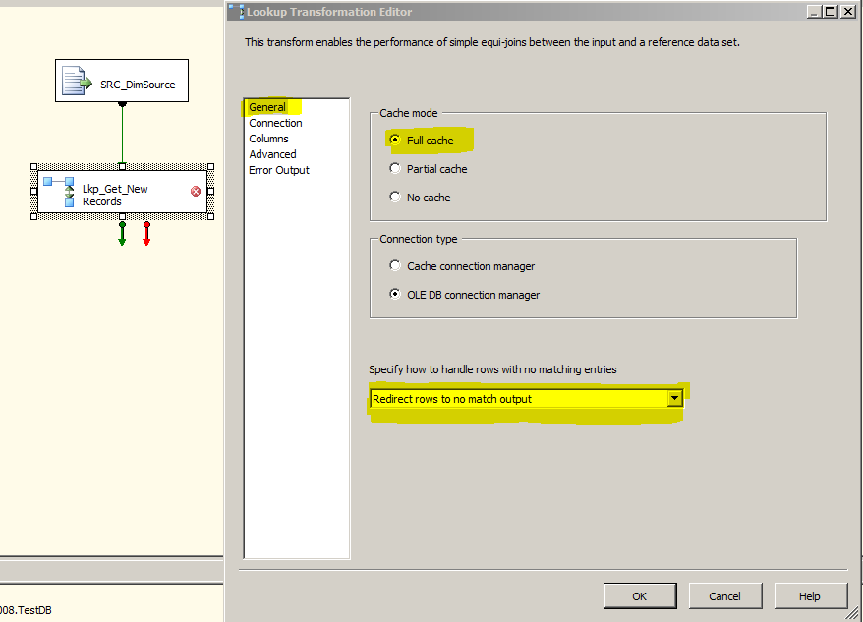Open Help for the Lookup editor
This screenshot has height=622, width=863.
(810, 595)
